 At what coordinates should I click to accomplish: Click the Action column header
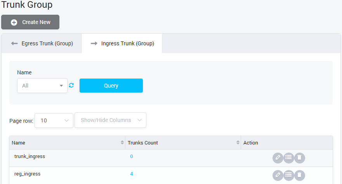point(287,143)
